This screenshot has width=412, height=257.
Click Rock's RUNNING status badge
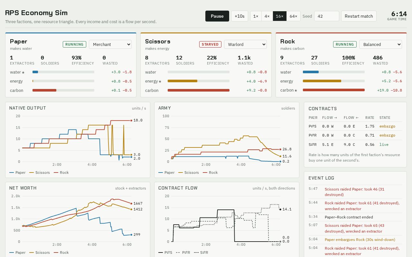(345, 44)
